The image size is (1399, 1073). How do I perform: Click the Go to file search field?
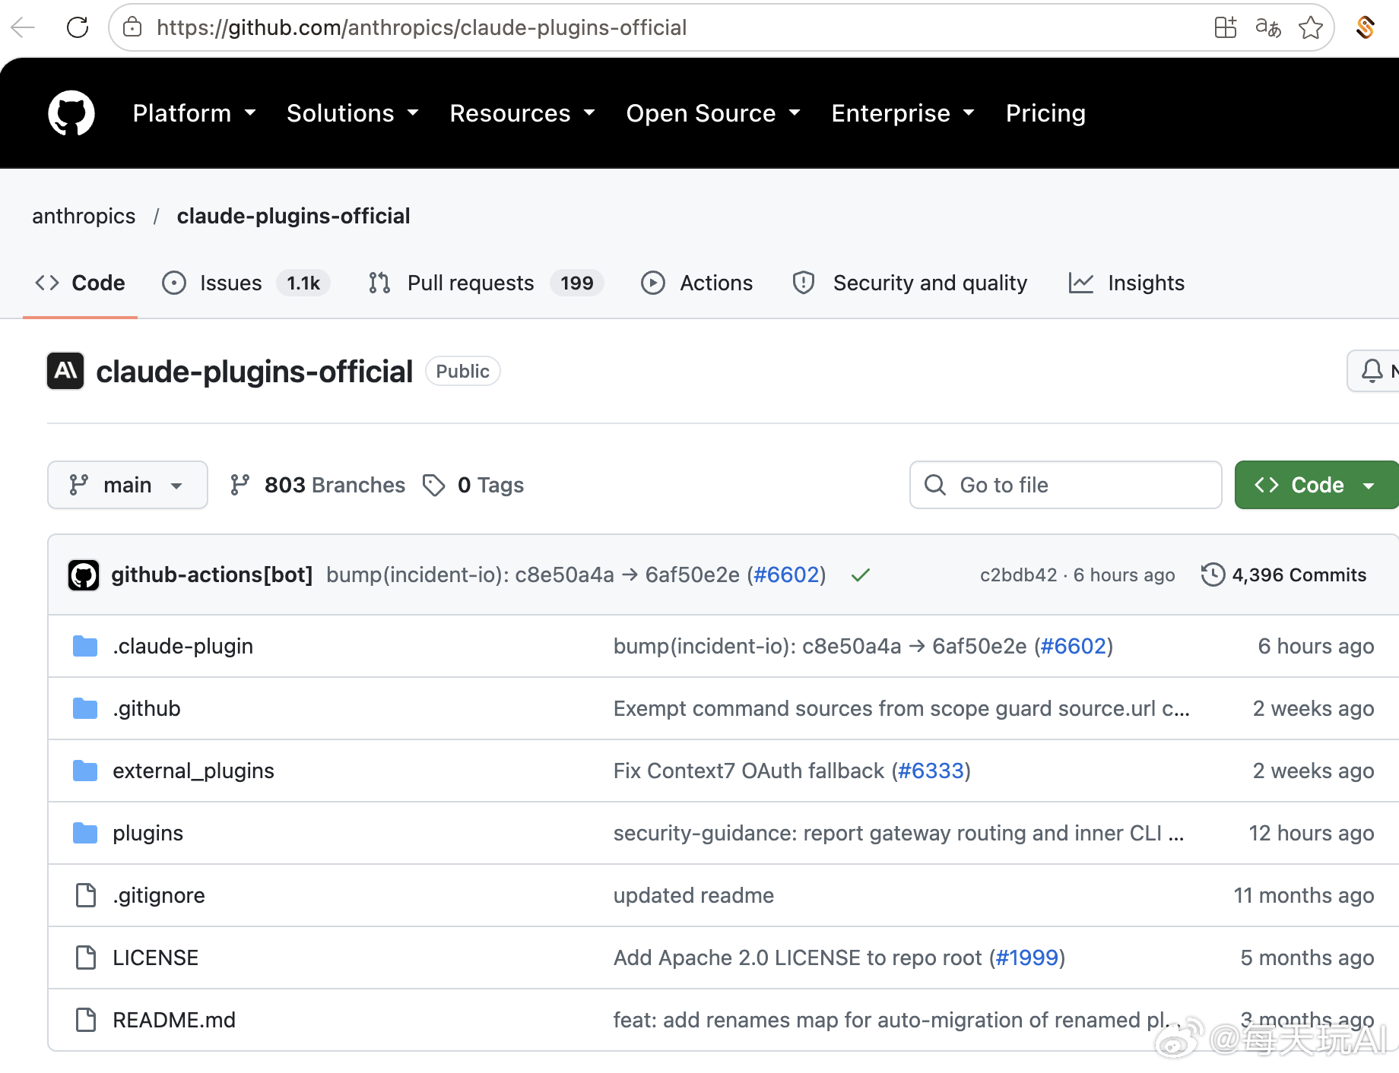pyautogui.click(x=1066, y=485)
